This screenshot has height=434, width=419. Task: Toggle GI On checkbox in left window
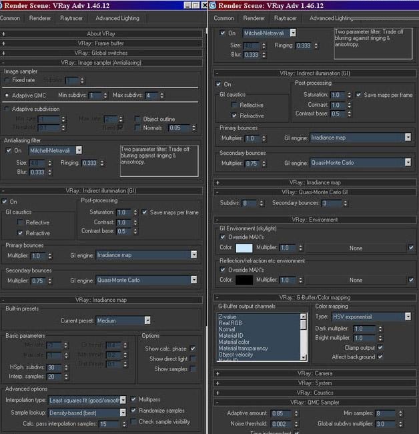coord(5,202)
